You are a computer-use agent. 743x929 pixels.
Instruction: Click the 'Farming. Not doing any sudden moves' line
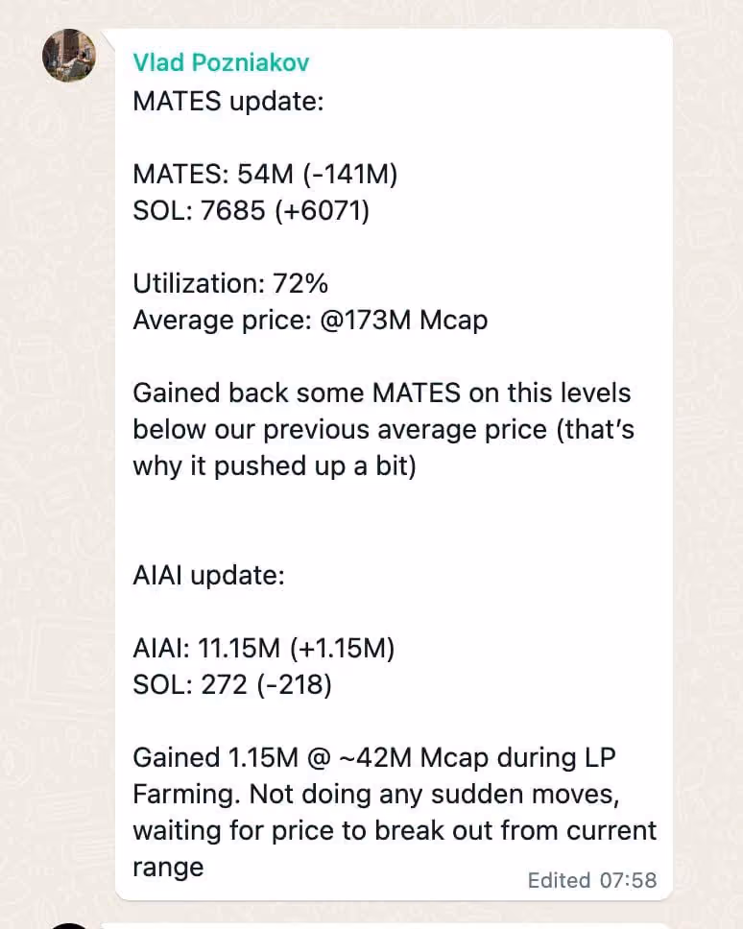[x=376, y=794]
